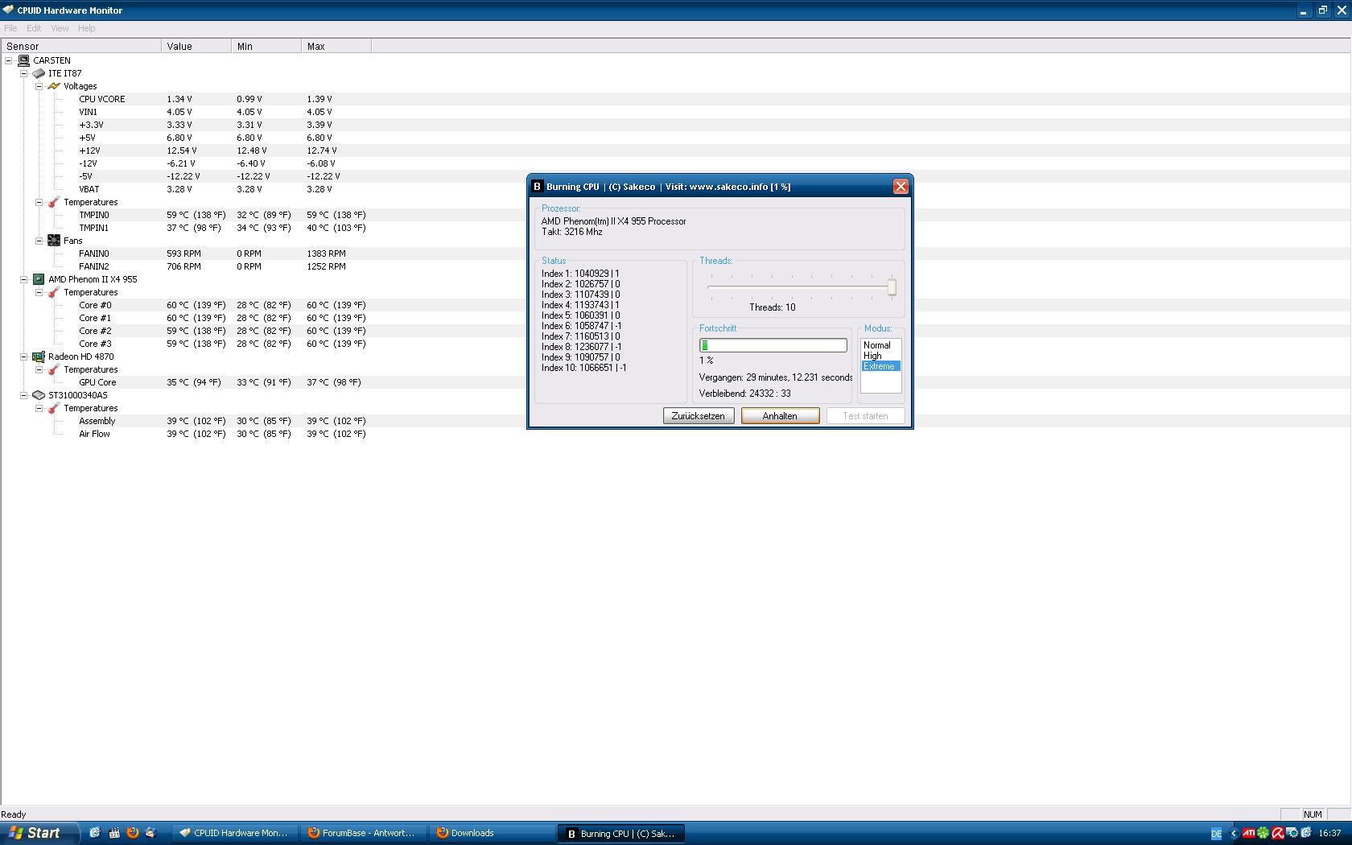Close the Burning CPU dialog
Viewport: 1352px width, 845px height.
point(901,187)
